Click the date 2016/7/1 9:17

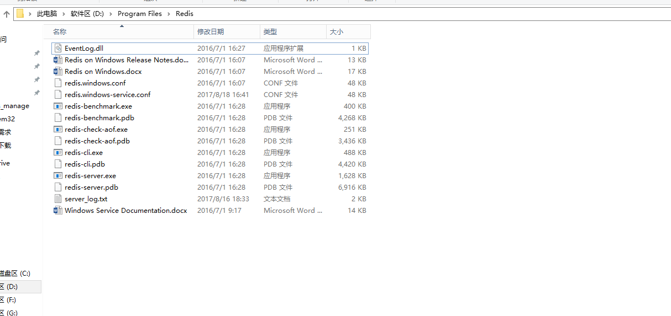click(x=219, y=211)
